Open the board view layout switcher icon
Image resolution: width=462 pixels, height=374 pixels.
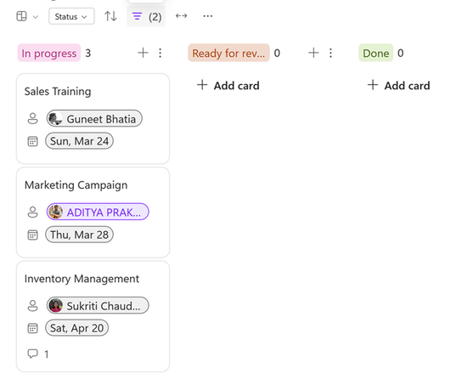[21, 16]
